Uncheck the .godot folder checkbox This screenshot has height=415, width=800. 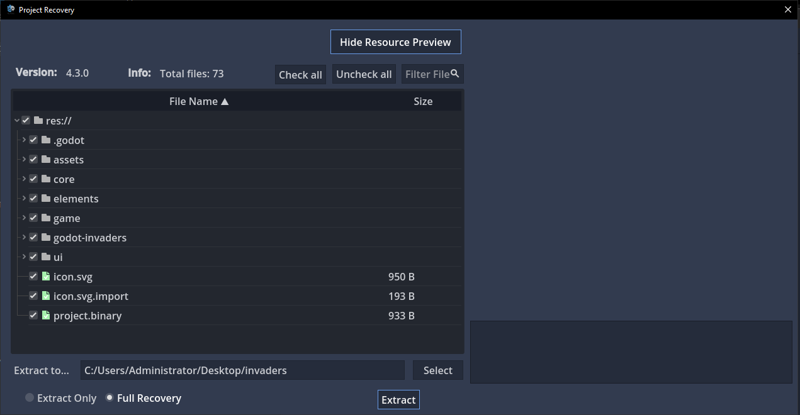coord(33,140)
